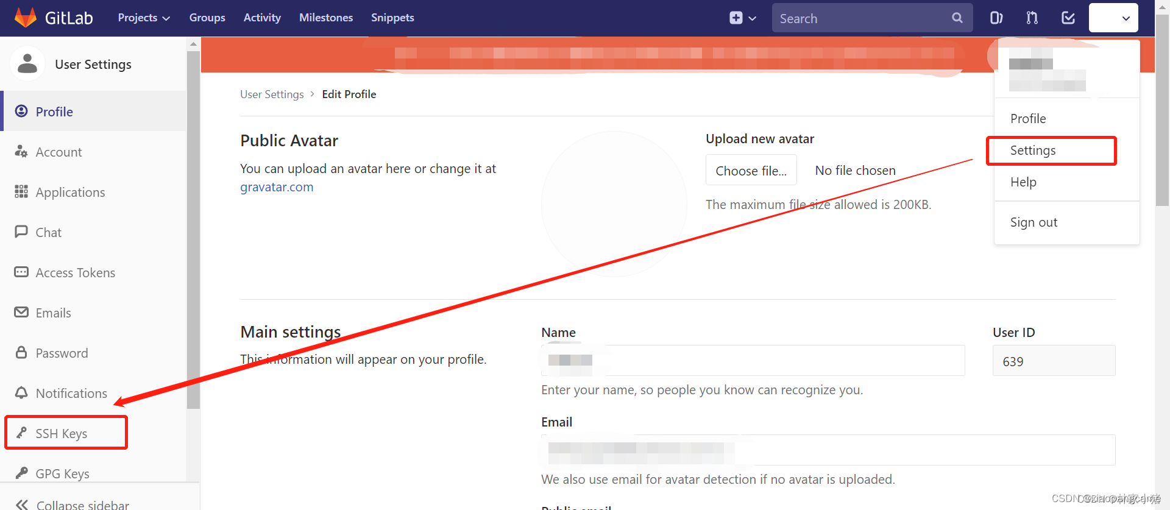Click the Access Tokens icon
Screen dimensions: 1170x510
coord(21,272)
